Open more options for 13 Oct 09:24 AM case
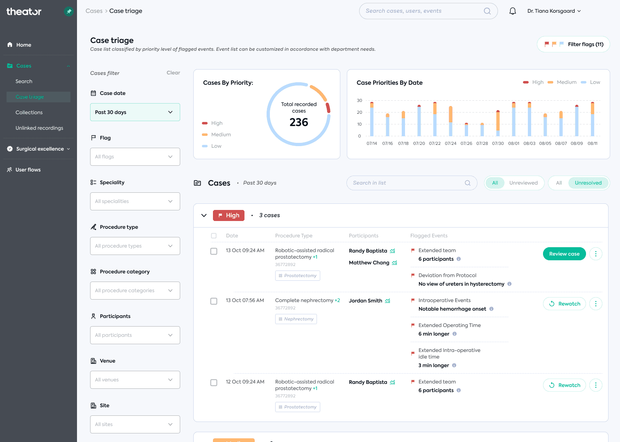Screen dimensions: 620x442 pos(595,254)
